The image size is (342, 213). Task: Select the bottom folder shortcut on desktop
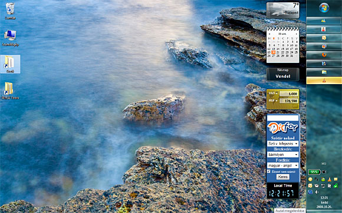point(10,91)
